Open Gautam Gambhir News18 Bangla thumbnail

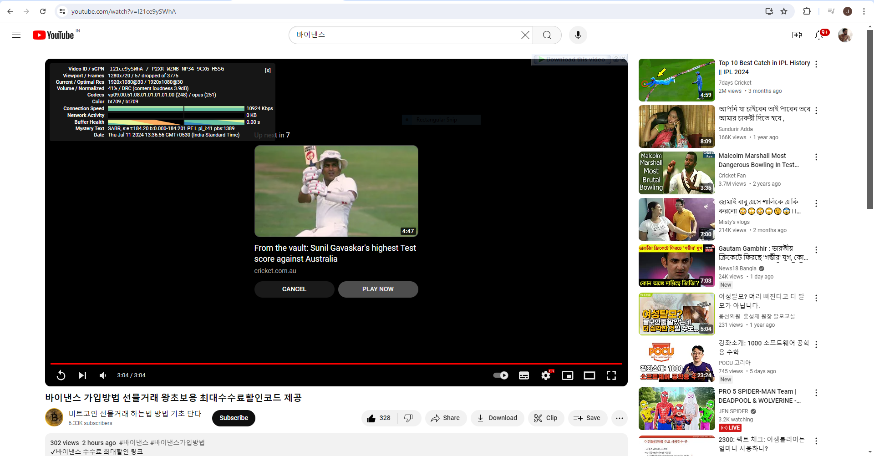click(x=677, y=266)
